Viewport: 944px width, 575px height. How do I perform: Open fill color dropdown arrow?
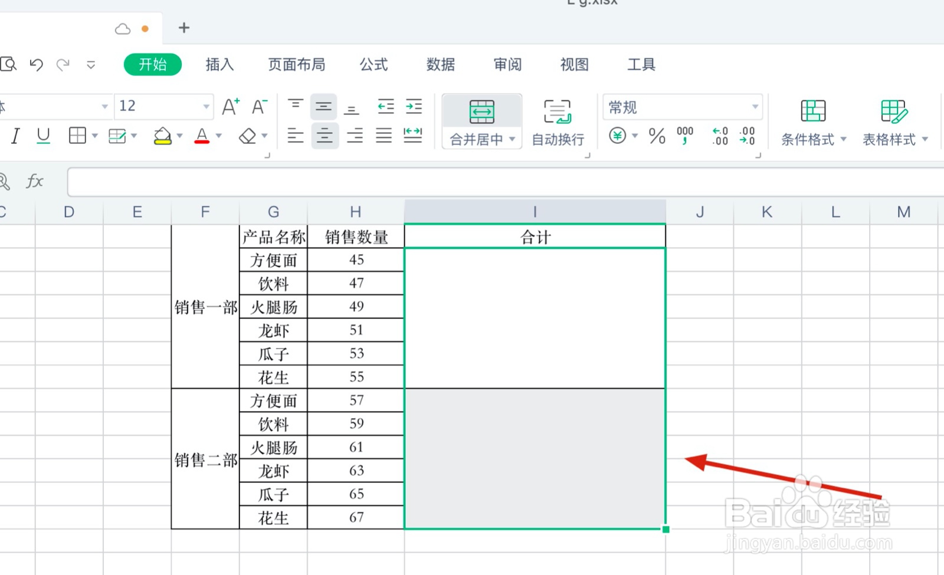pos(179,136)
